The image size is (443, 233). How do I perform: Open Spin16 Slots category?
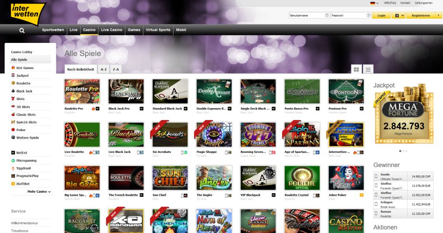point(27,122)
